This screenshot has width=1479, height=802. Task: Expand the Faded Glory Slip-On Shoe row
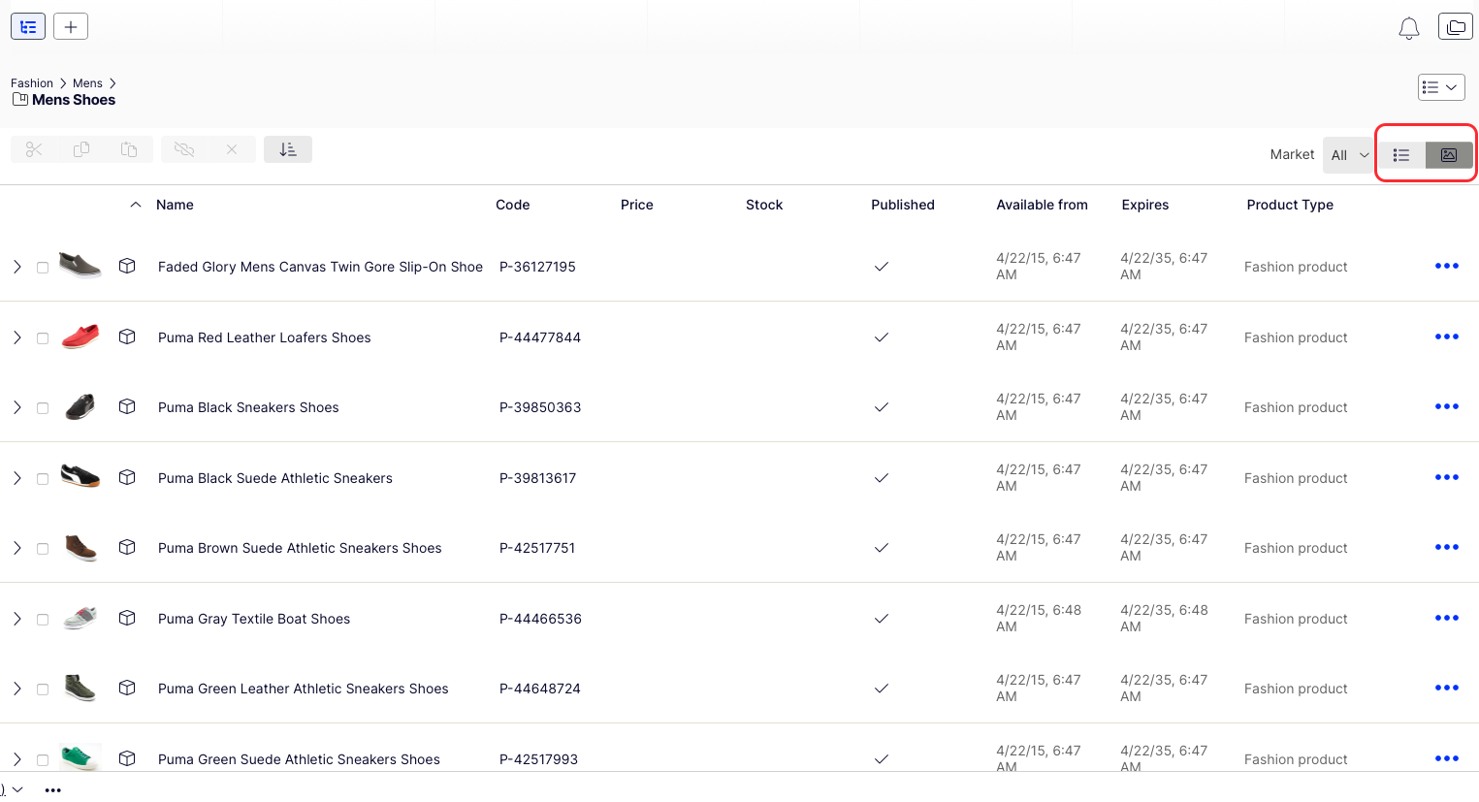pyautogui.click(x=16, y=267)
